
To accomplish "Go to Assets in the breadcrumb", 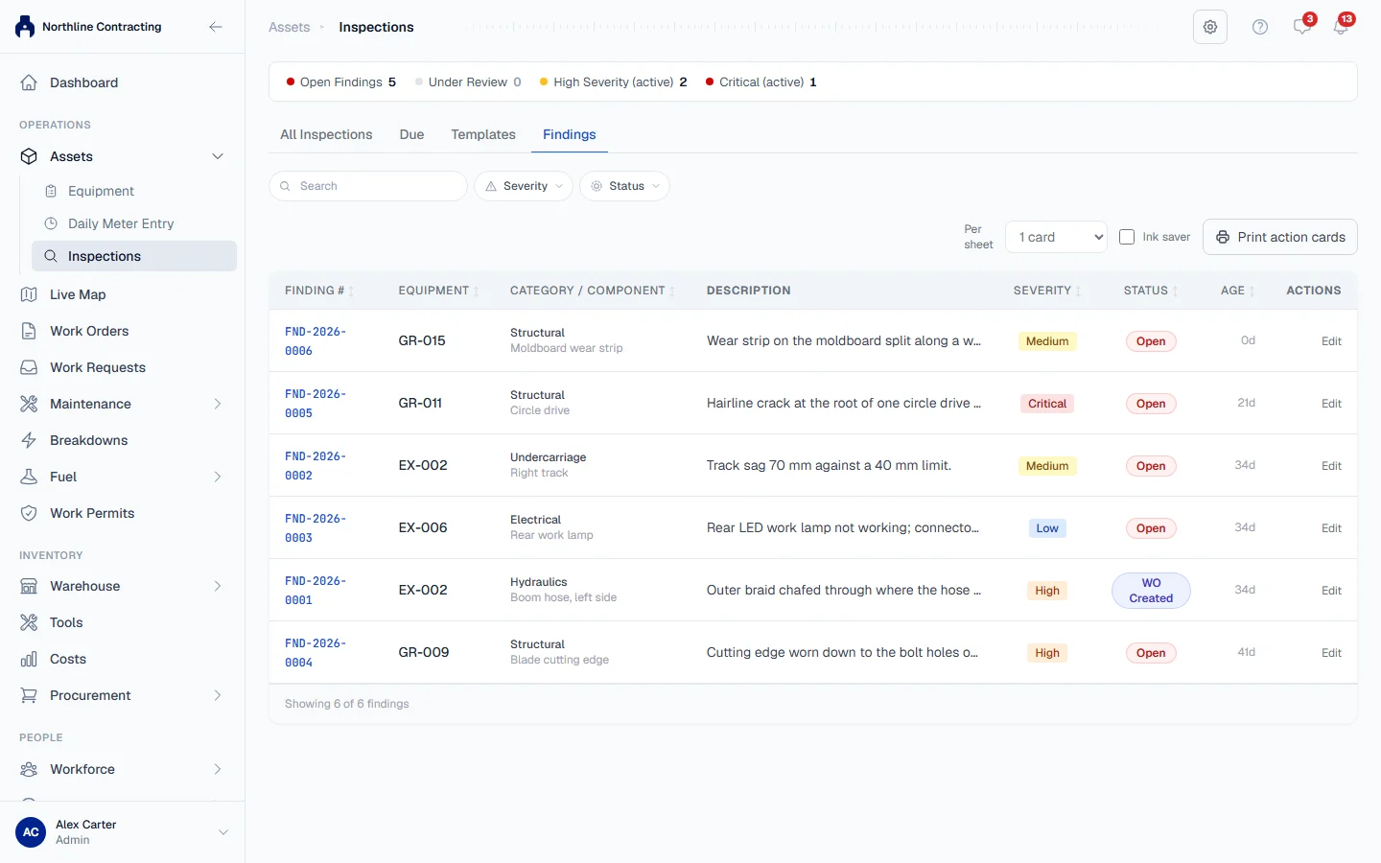I will [290, 27].
